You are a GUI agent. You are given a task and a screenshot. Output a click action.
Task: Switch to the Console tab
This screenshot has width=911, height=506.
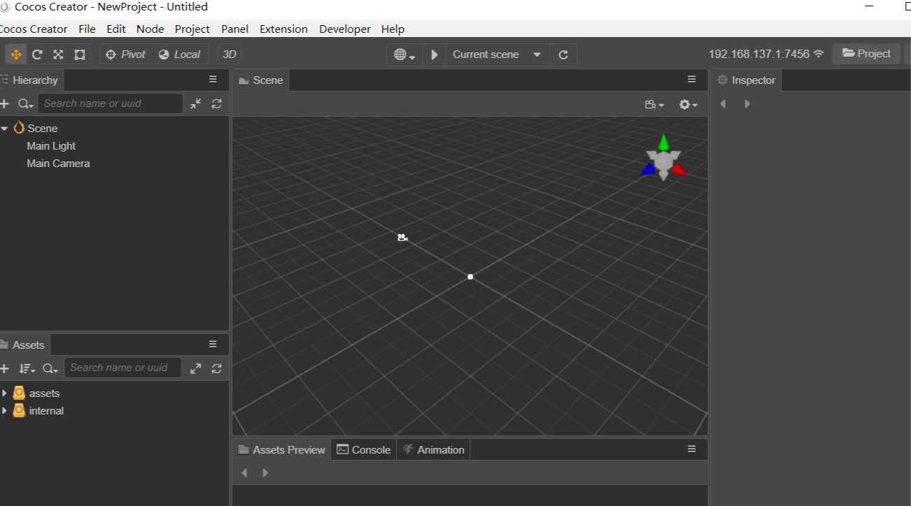point(364,449)
